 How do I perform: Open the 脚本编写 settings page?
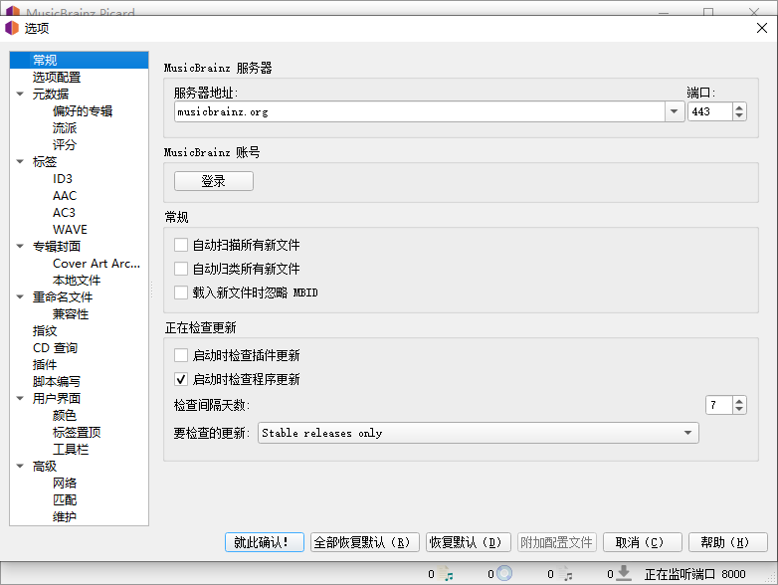[56, 381]
